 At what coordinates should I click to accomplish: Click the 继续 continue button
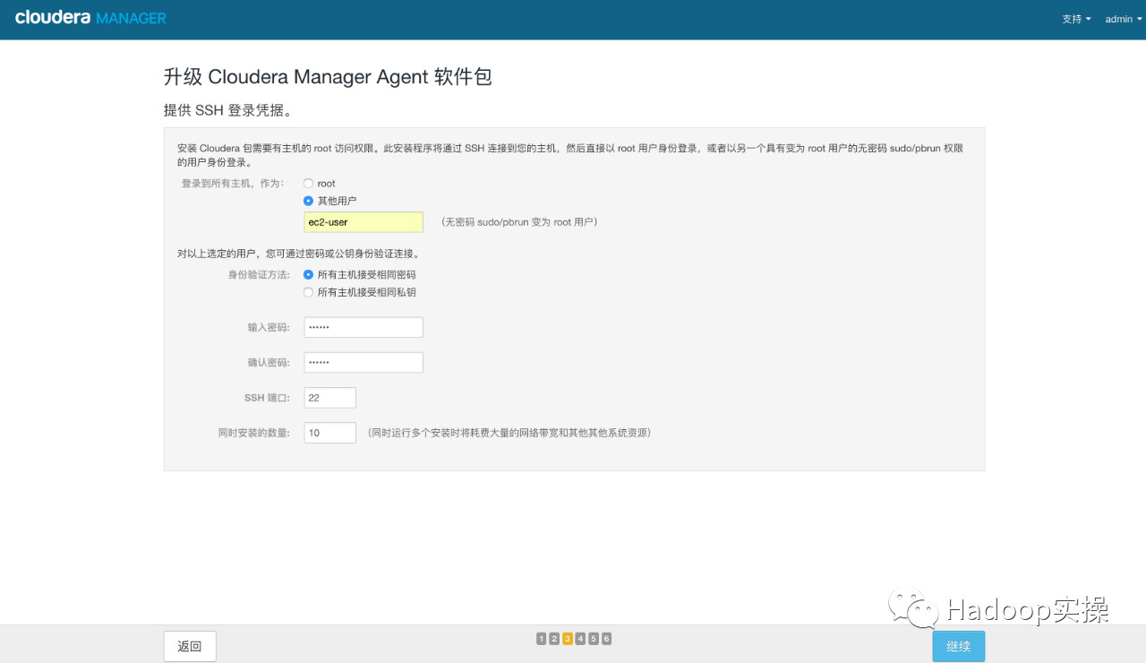pos(959,646)
